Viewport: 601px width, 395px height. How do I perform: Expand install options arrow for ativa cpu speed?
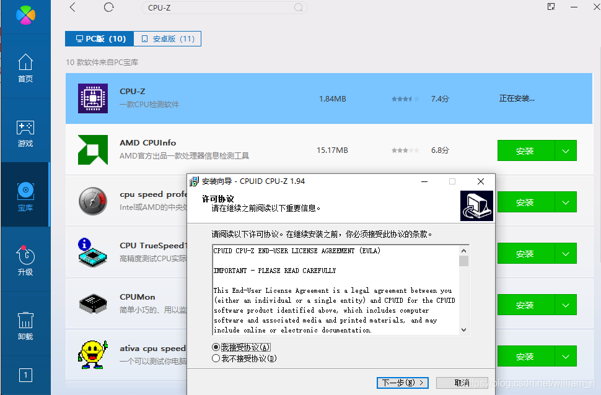coord(566,356)
